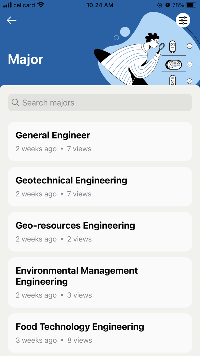Viewport: 200px width, 356px height.
Task: Tap the Wi-Fi icon in the status bar
Action: click(x=41, y=5)
